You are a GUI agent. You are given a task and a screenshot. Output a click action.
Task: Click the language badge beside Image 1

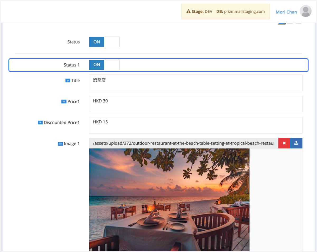tap(60, 144)
